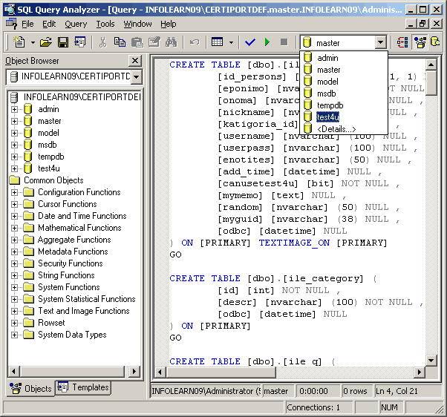Click the Database combo box dropdown arrow

(x=381, y=43)
